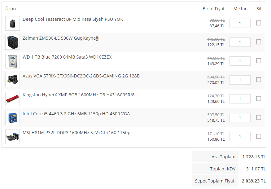
Task: Select the delete checkbox for MSI H81M-P32L
Action: coord(259,136)
